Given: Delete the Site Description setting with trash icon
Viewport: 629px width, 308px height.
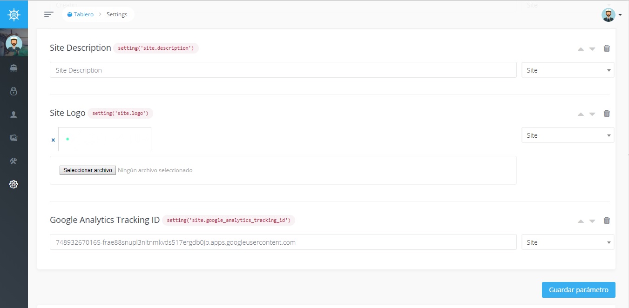Looking at the screenshot, I should [607, 48].
